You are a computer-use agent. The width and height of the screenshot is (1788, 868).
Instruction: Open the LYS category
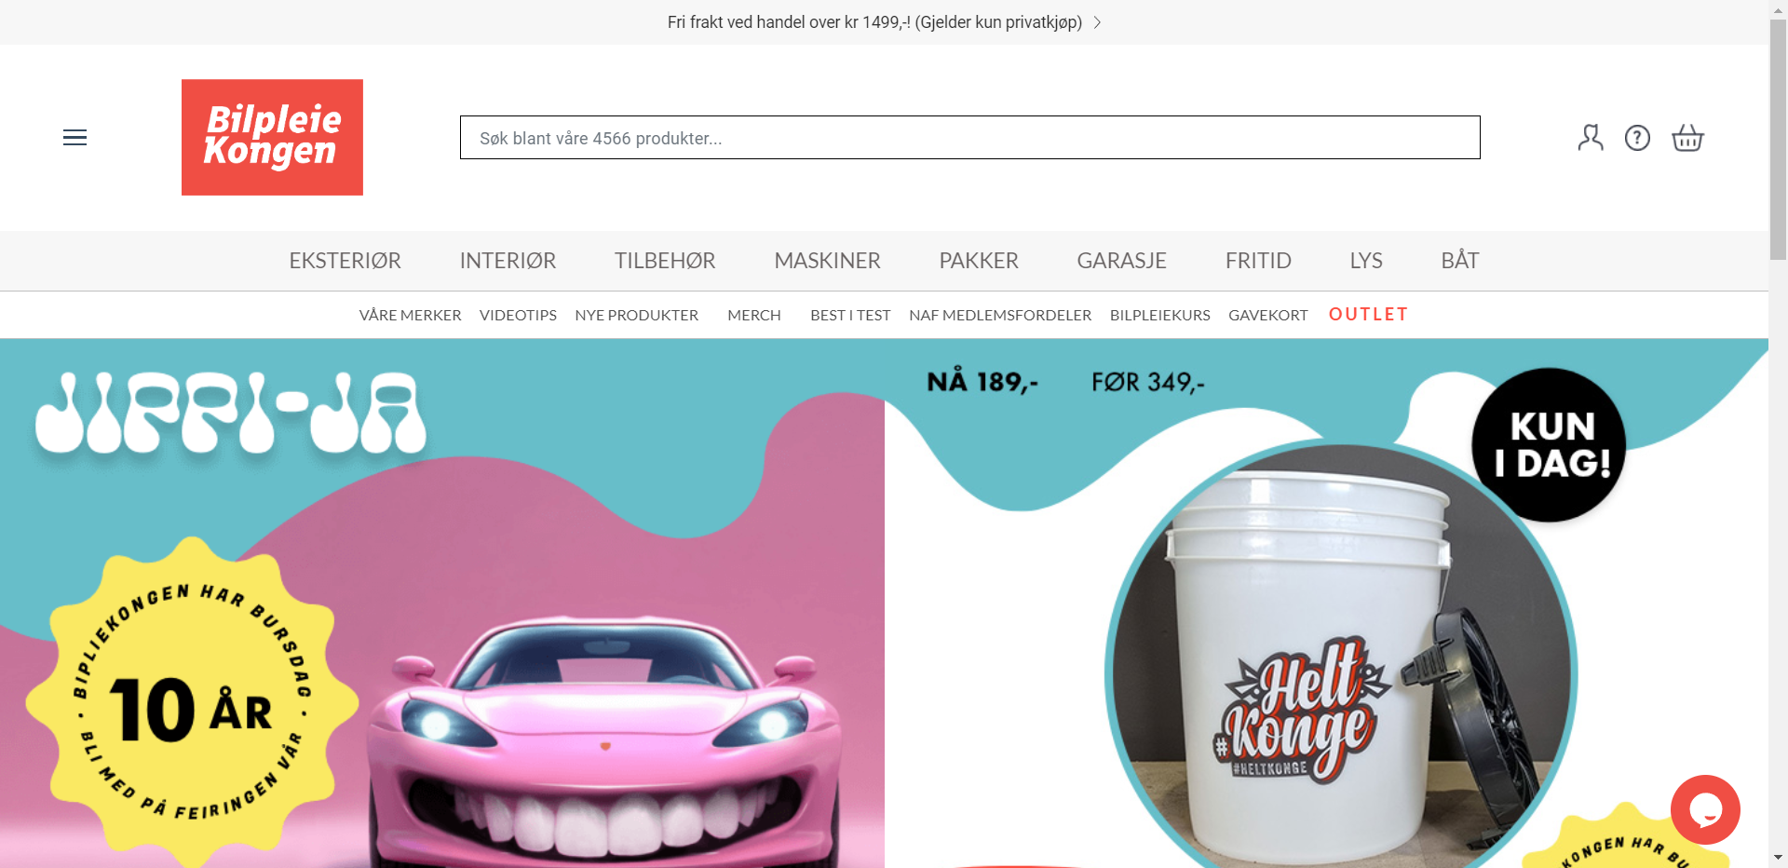[1366, 261]
